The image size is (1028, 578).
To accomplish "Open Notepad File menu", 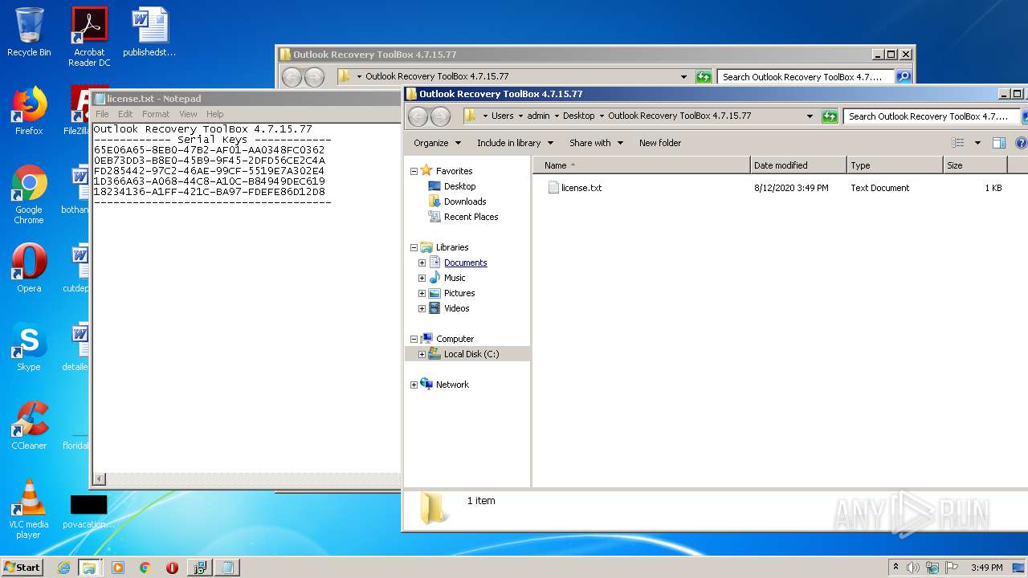I will tap(102, 114).
